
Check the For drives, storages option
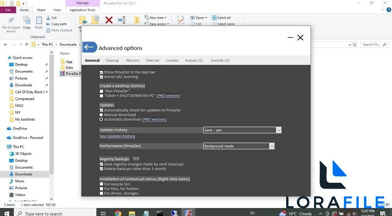(101, 194)
